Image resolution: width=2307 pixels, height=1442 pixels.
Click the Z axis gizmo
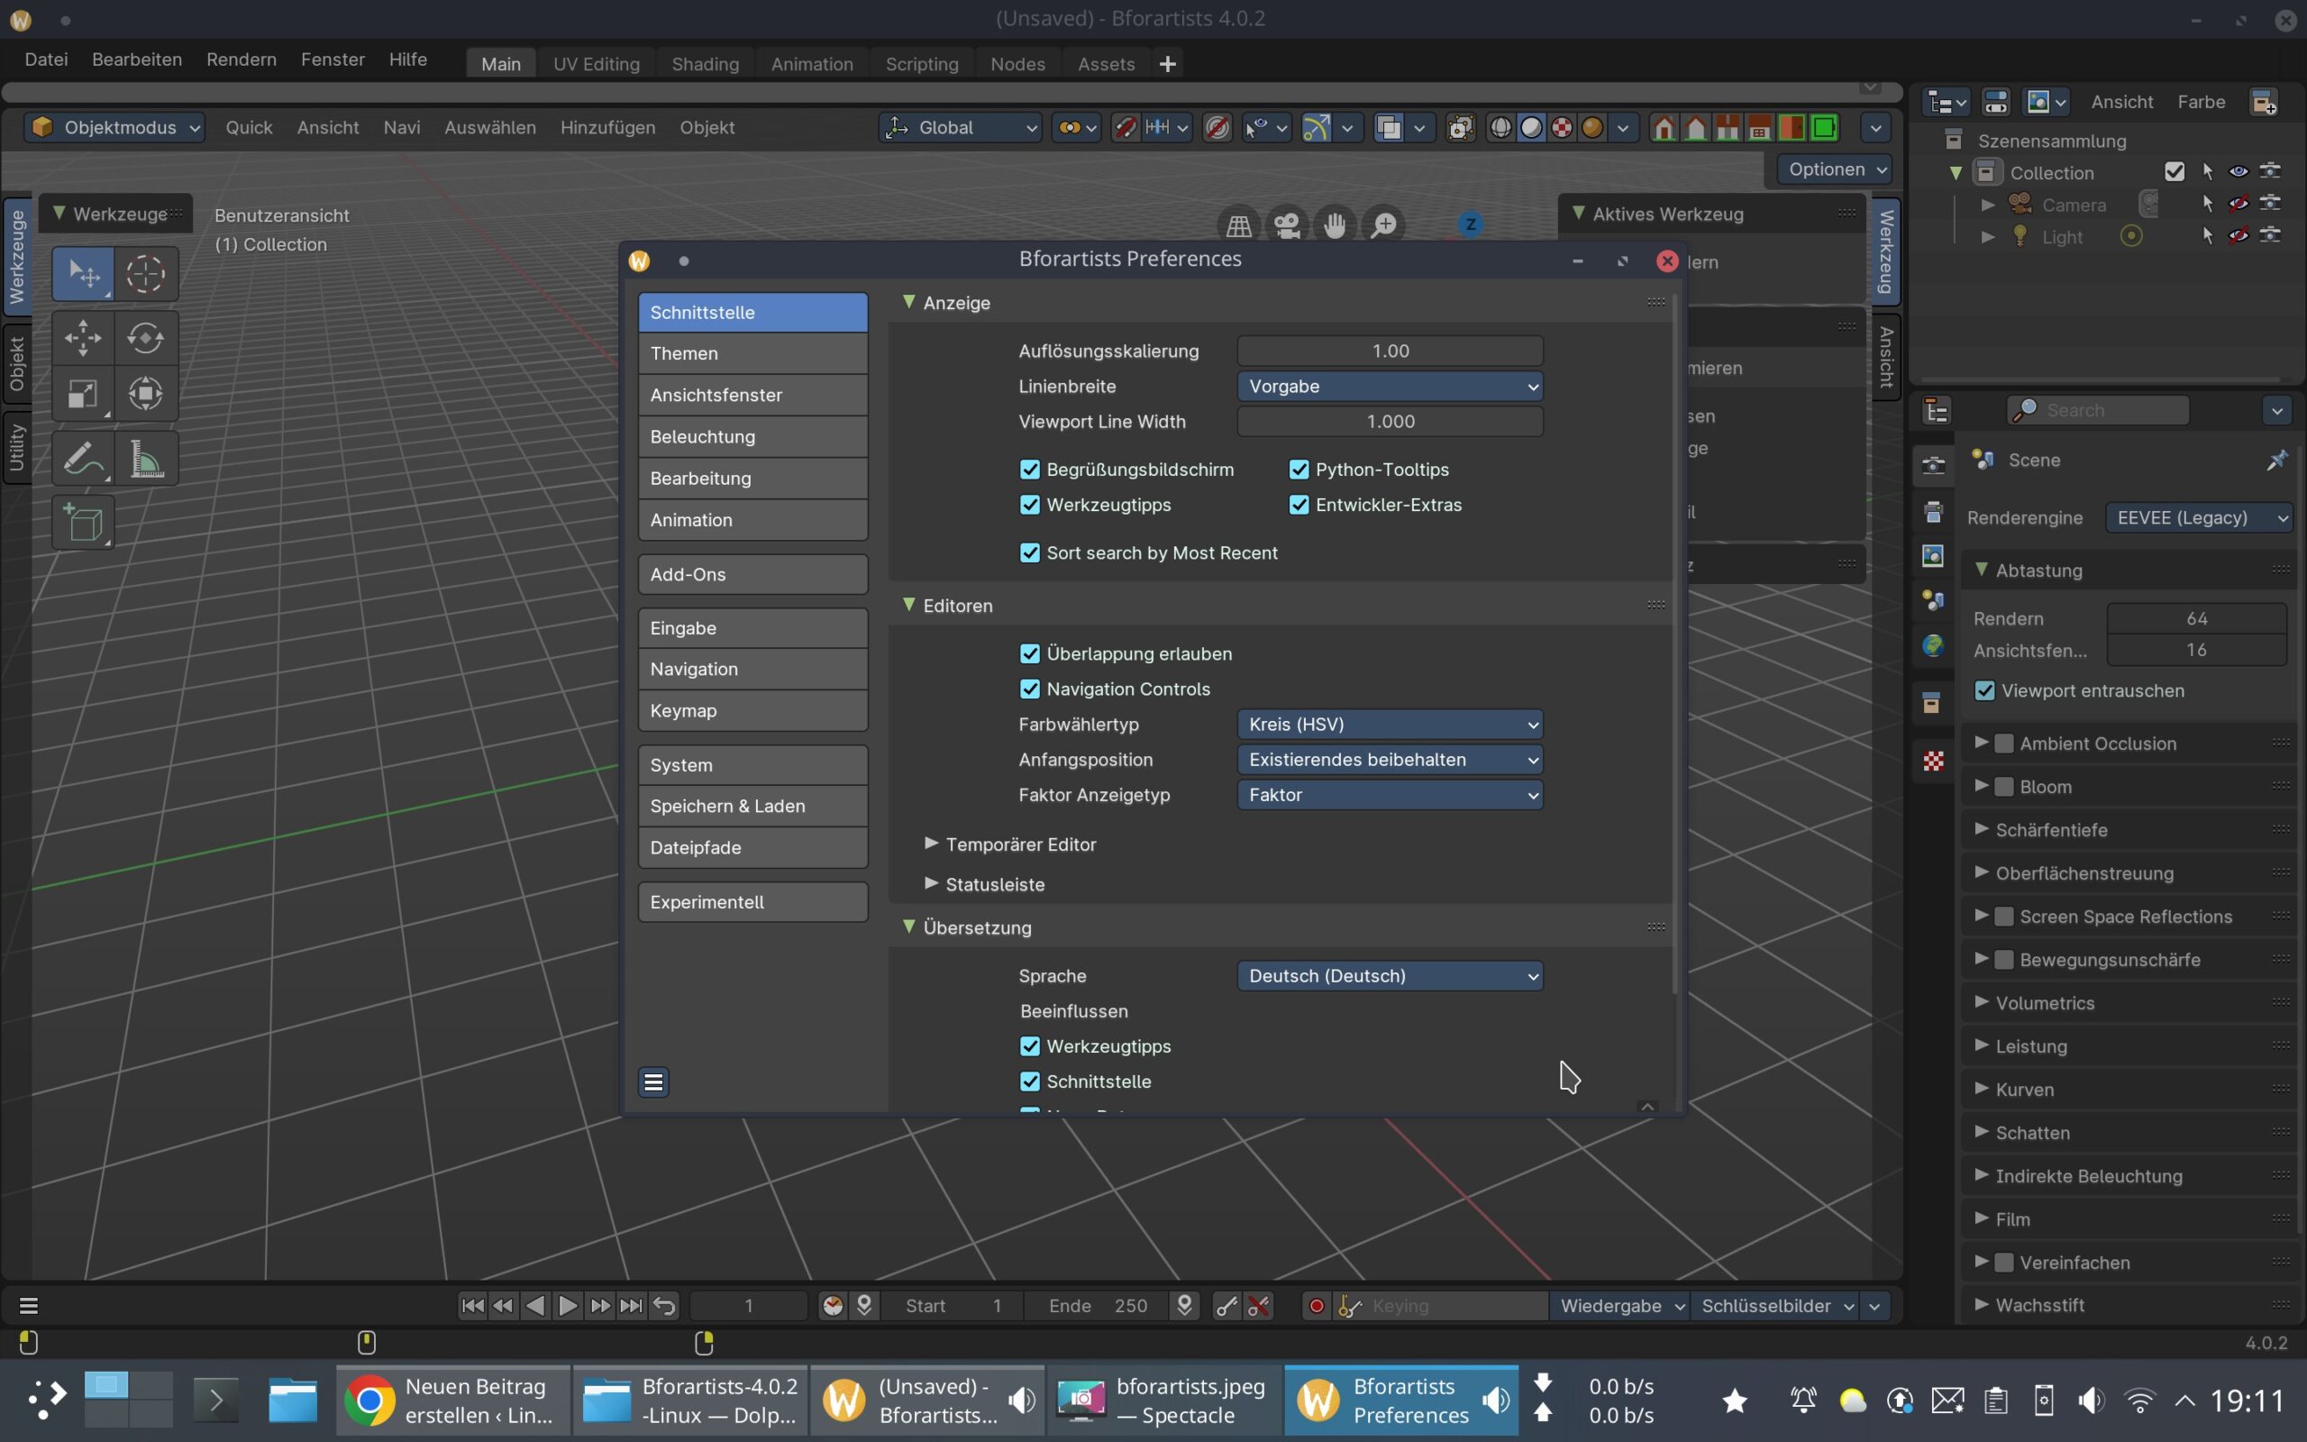(1470, 224)
